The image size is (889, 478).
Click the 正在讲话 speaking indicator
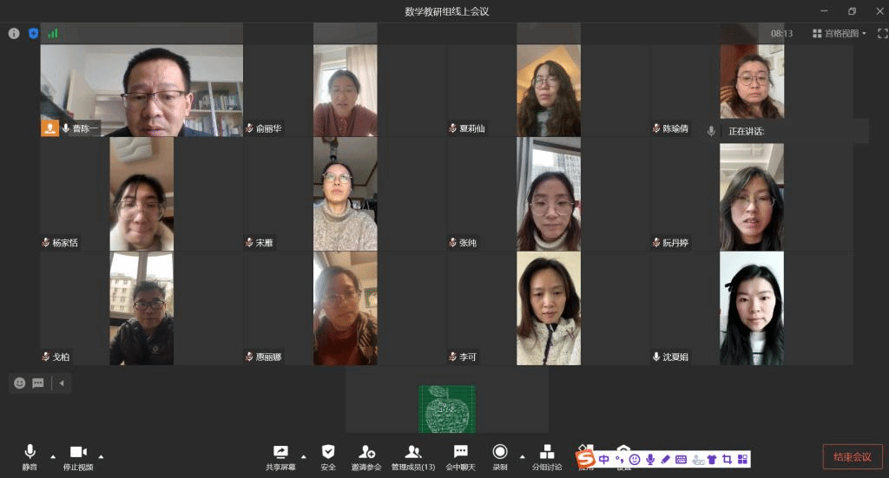click(746, 131)
